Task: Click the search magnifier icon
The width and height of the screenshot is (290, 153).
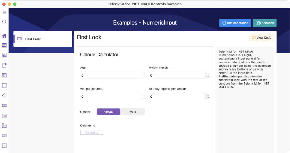Action: click(4, 22)
